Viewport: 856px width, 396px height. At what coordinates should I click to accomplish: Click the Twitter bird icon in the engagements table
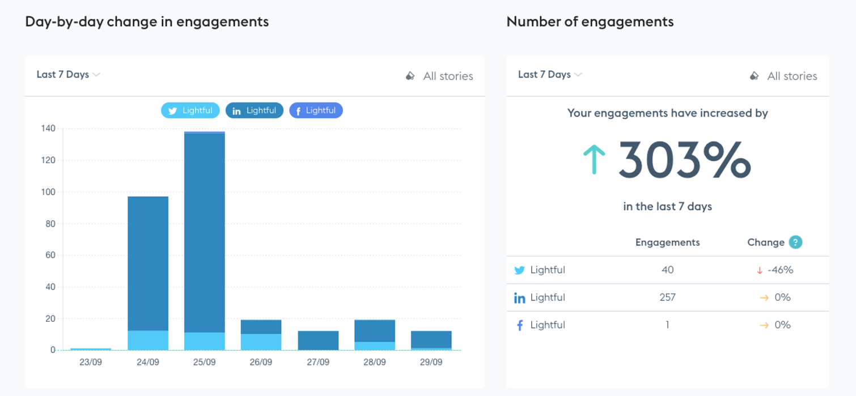(519, 270)
